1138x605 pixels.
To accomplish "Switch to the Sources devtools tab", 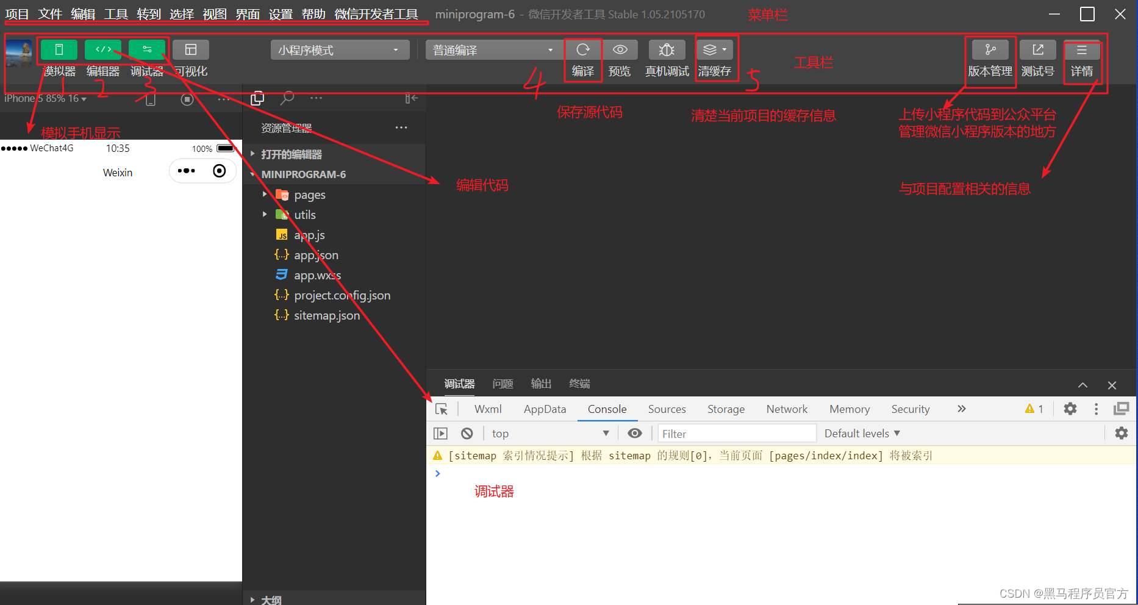I will coord(667,409).
